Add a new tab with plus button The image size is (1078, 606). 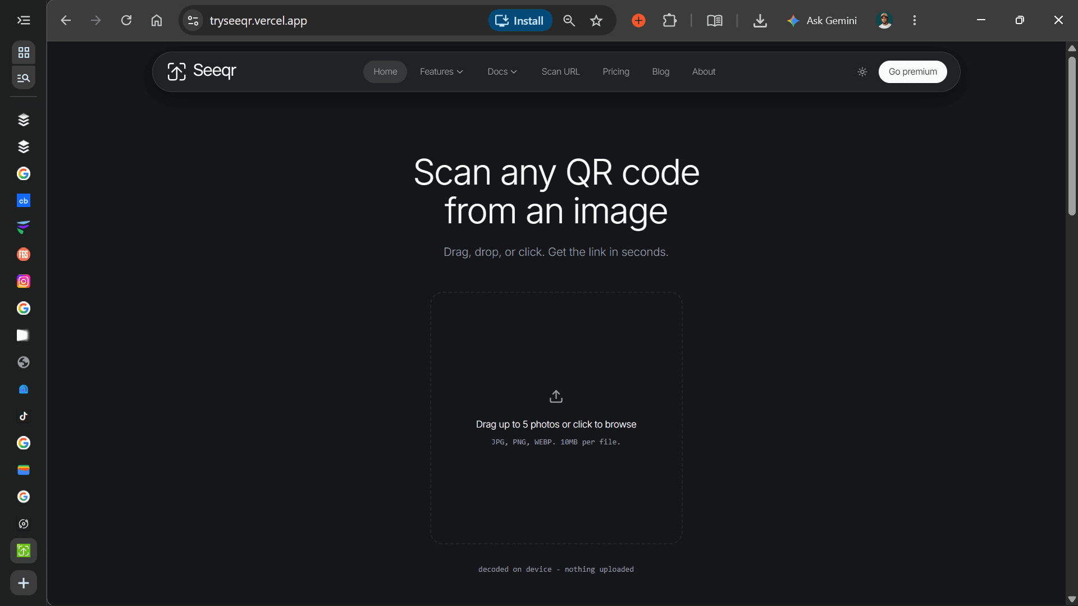(x=24, y=583)
